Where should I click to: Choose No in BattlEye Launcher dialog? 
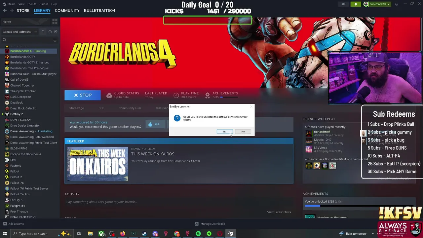point(243,132)
